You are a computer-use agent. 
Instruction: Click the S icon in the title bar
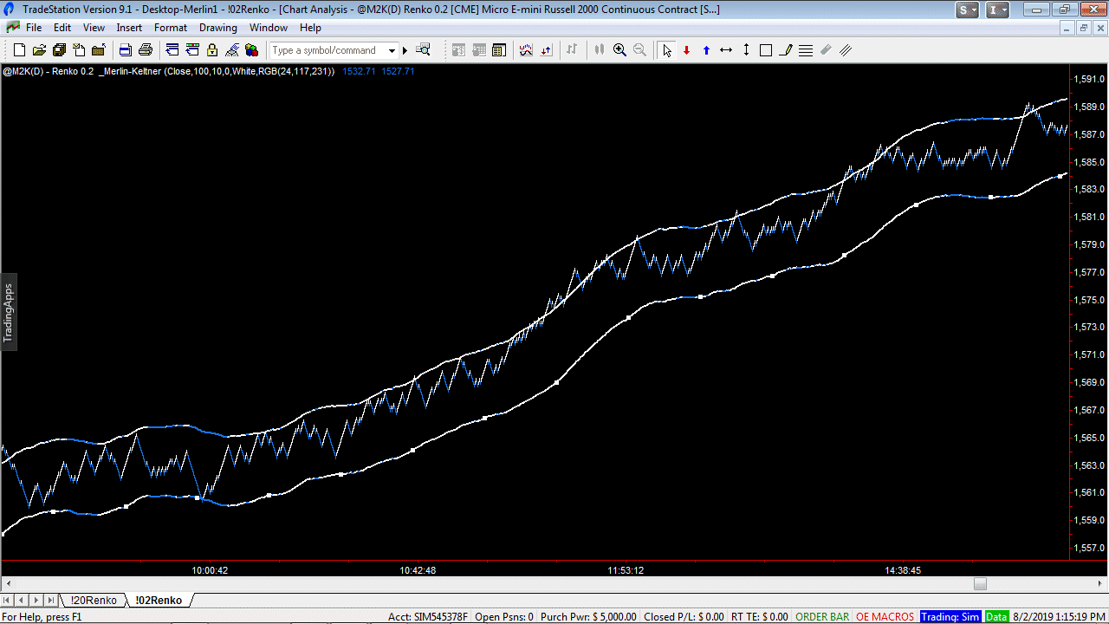coord(967,10)
